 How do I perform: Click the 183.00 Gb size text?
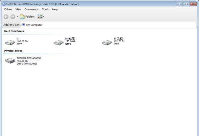coord(71,41)
